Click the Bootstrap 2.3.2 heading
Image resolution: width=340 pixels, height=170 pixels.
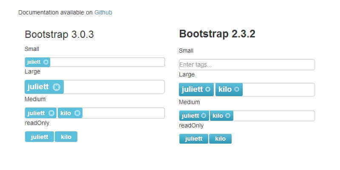[x=217, y=34]
